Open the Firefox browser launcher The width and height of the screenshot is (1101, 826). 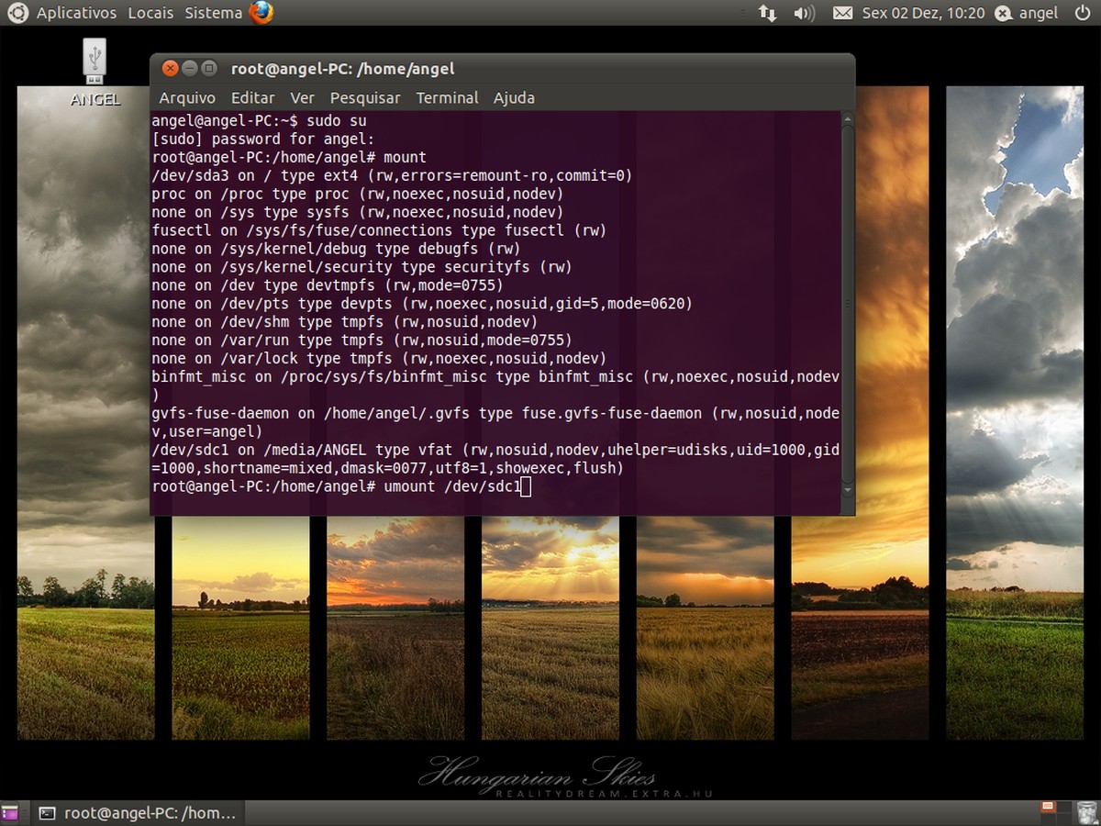pyautogui.click(x=261, y=13)
